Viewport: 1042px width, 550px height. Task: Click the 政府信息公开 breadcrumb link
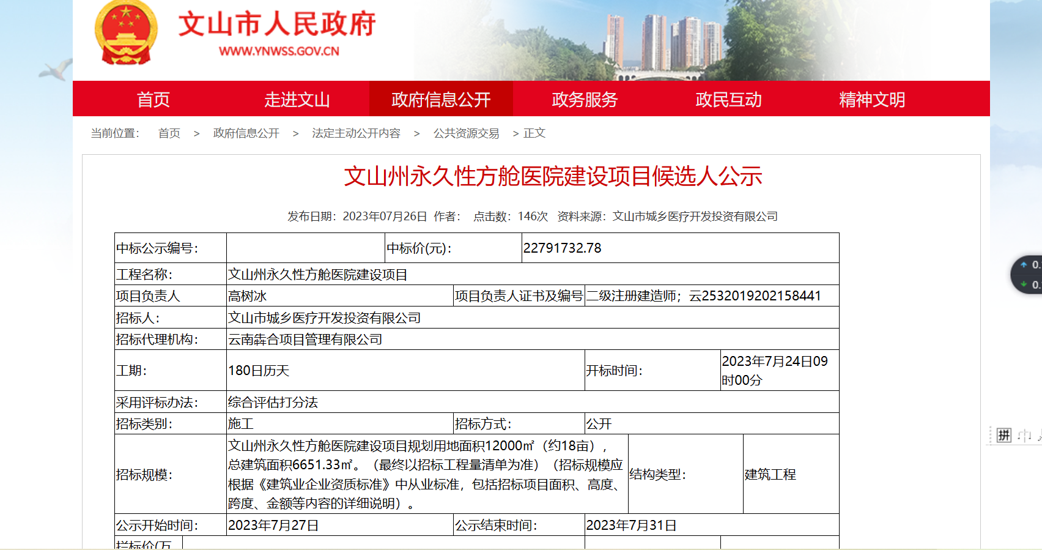[x=246, y=133]
